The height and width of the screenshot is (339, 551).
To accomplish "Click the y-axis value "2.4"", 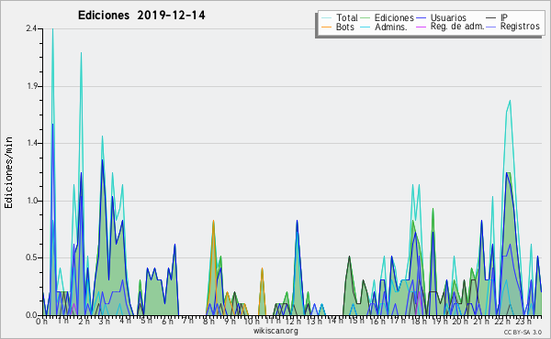I will [x=31, y=28].
